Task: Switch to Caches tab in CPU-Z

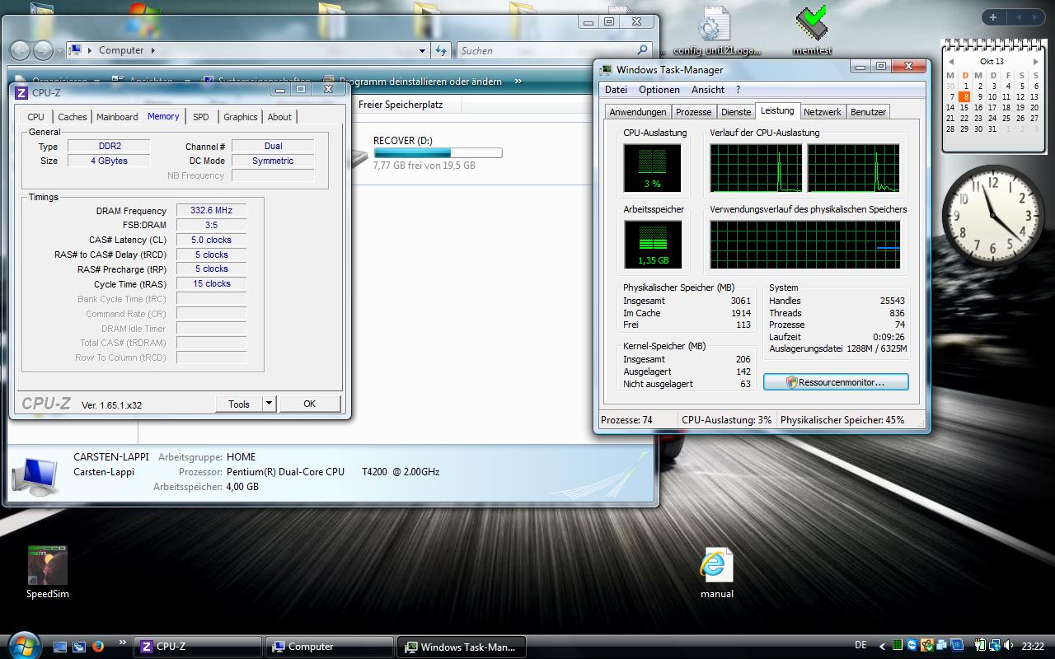Action: 73,117
